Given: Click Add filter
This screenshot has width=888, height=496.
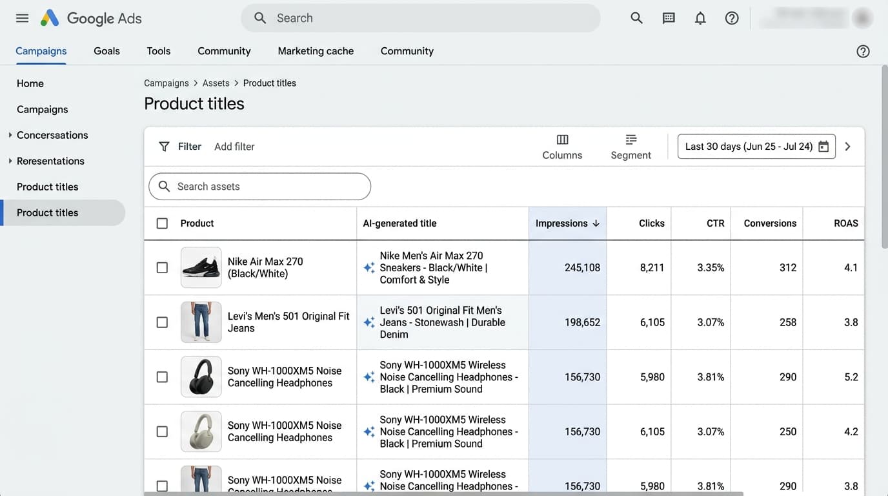Looking at the screenshot, I should (x=234, y=147).
